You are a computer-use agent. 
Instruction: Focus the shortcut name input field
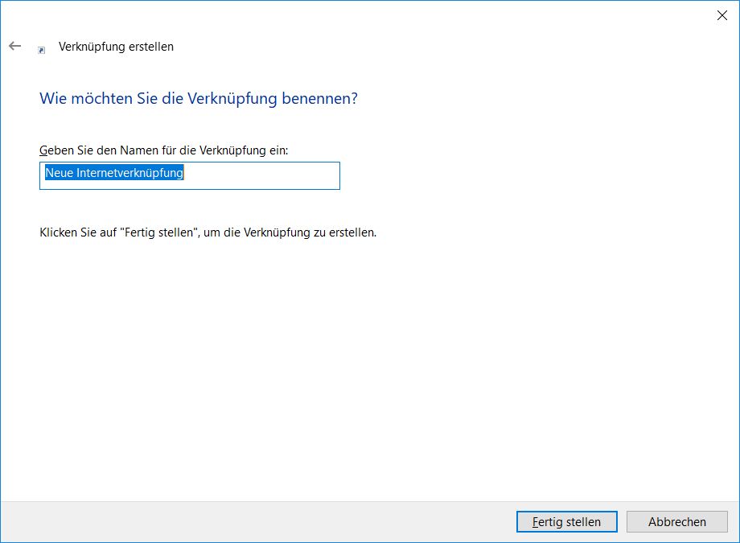(x=190, y=175)
